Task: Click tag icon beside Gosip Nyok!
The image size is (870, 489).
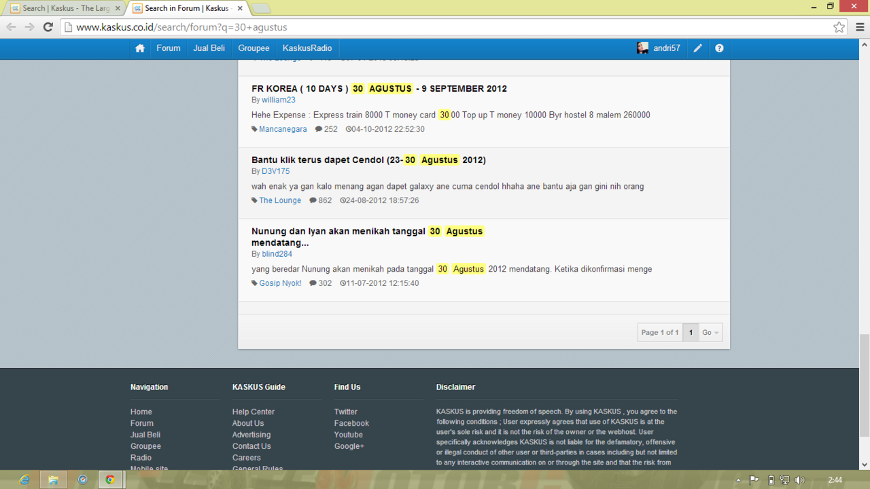Action: [x=254, y=283]
